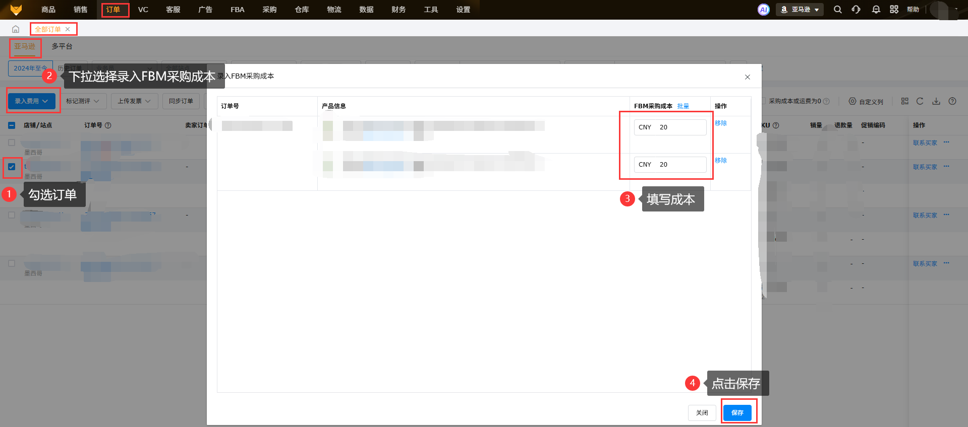This screenshot has height=427, width=968.
Task: Open the 商品 menu
Action: click(x=48, y=10)
